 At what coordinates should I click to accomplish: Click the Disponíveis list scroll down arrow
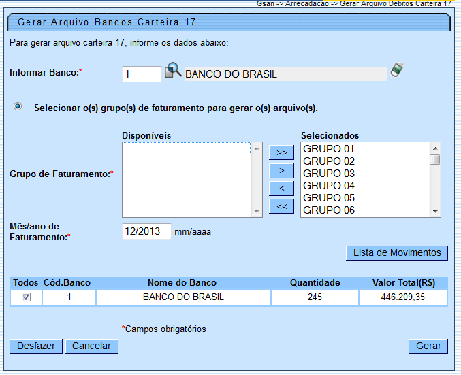click(257, 212)
